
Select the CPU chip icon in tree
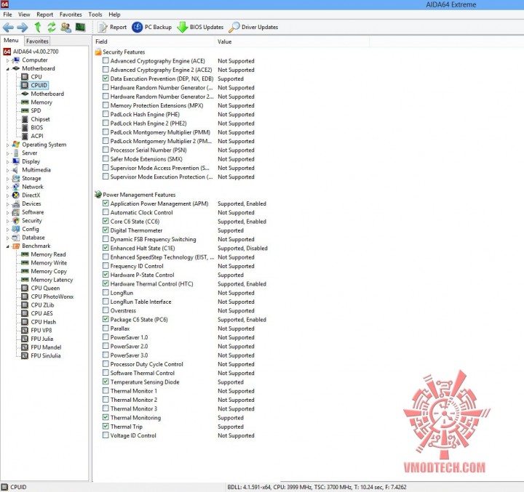click(25, 77)
